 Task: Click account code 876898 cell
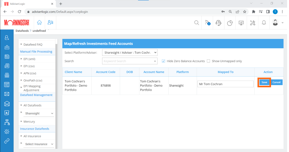click(x=106, y=85)
